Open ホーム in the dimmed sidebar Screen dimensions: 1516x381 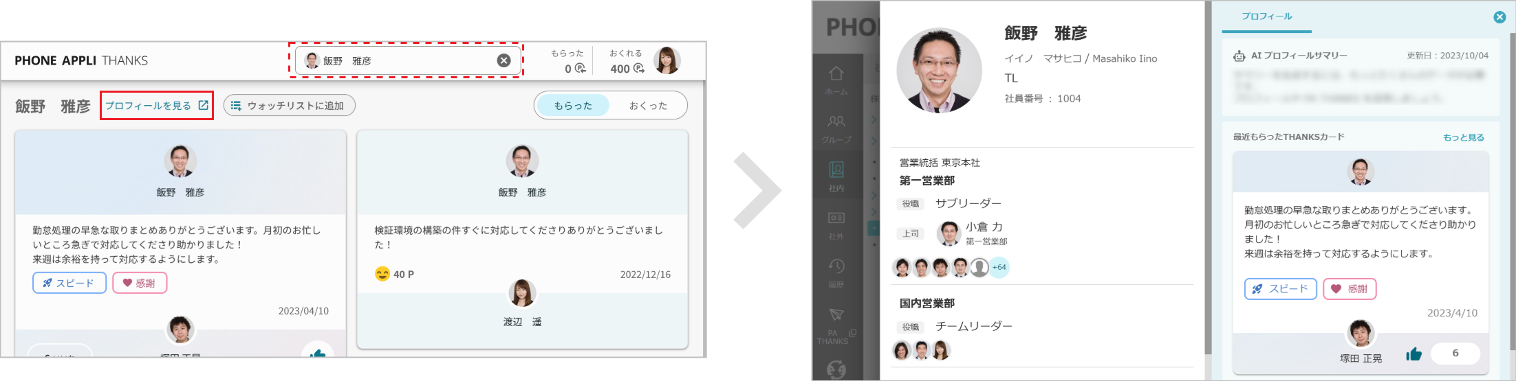coord(836,80)
